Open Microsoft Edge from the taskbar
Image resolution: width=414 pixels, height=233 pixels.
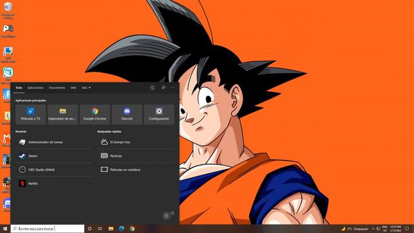coord(122,228)
